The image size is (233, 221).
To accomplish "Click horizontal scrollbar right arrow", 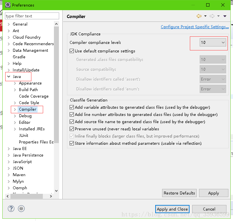I will tap(51, 196).
